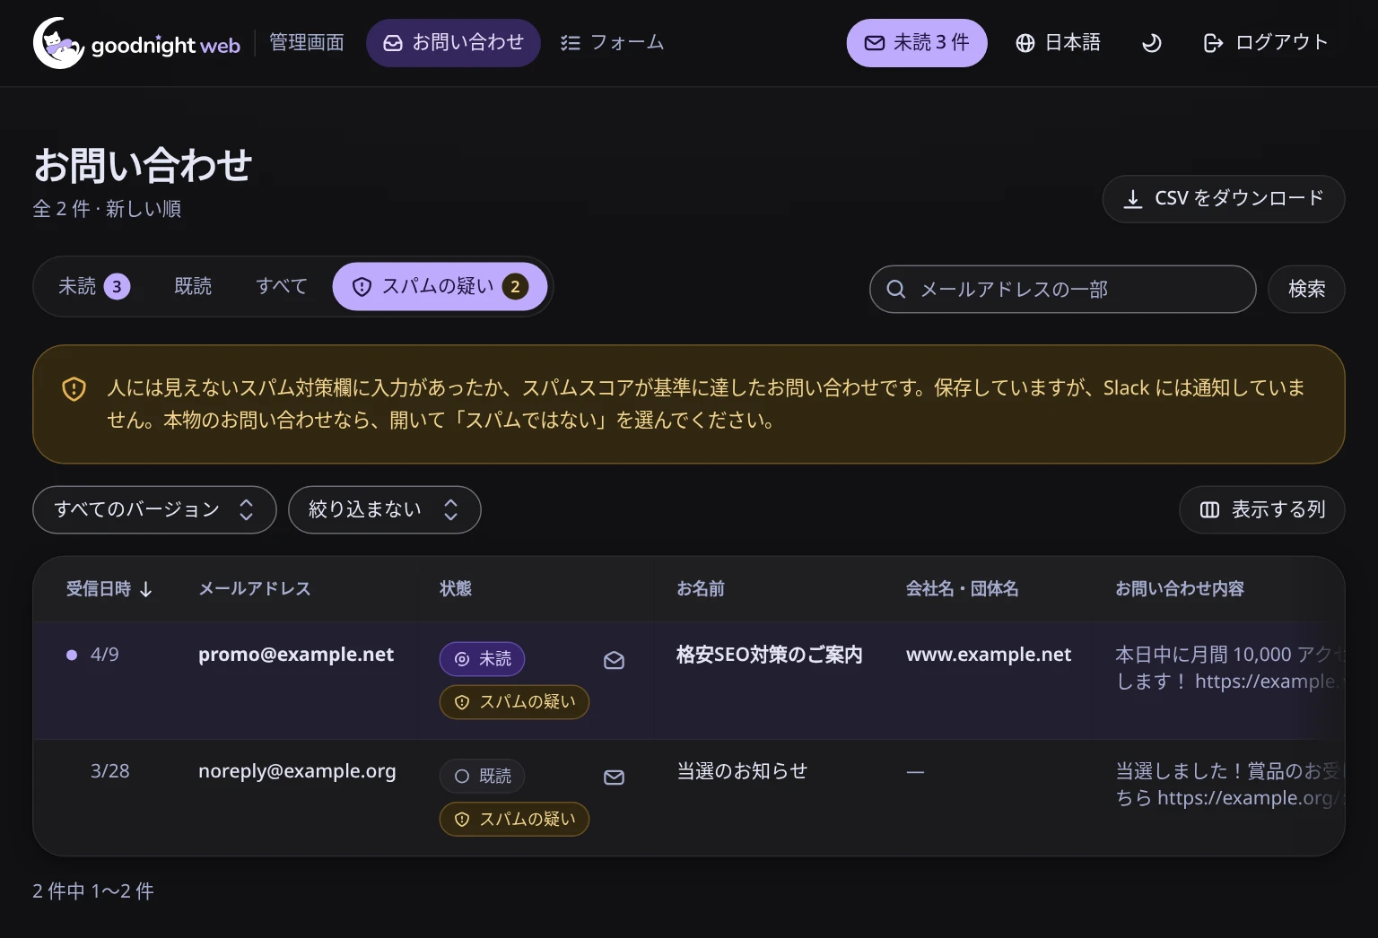Click www.example.net company cell
Screen dimensions: 1378x938
989,655
